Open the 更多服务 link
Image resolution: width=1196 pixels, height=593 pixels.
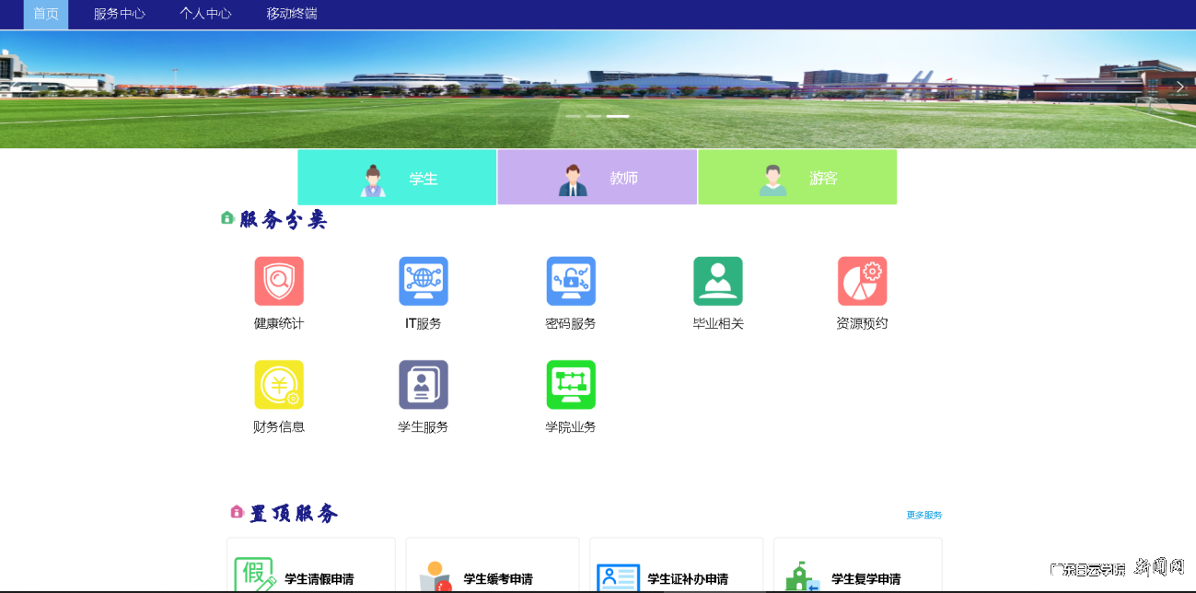point(923,515)
